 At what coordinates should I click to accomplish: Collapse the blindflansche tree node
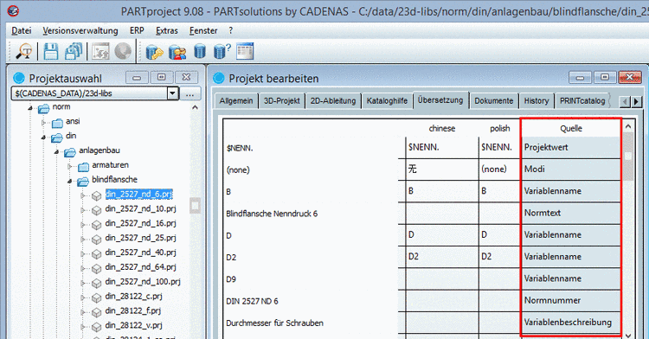point(70,181)
